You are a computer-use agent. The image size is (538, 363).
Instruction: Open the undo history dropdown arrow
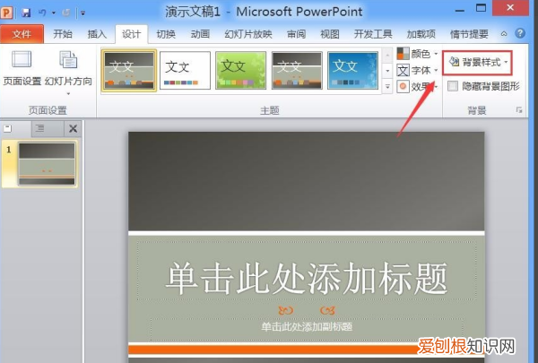tap(54, 13)
